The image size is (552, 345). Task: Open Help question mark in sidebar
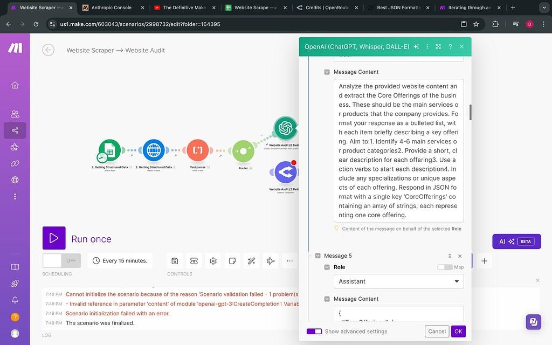point(15,317)
